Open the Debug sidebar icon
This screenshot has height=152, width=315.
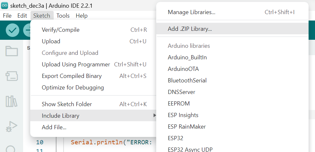pos(12,127)
